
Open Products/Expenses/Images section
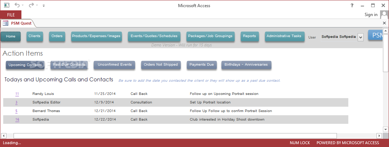[x=96, y=36]
